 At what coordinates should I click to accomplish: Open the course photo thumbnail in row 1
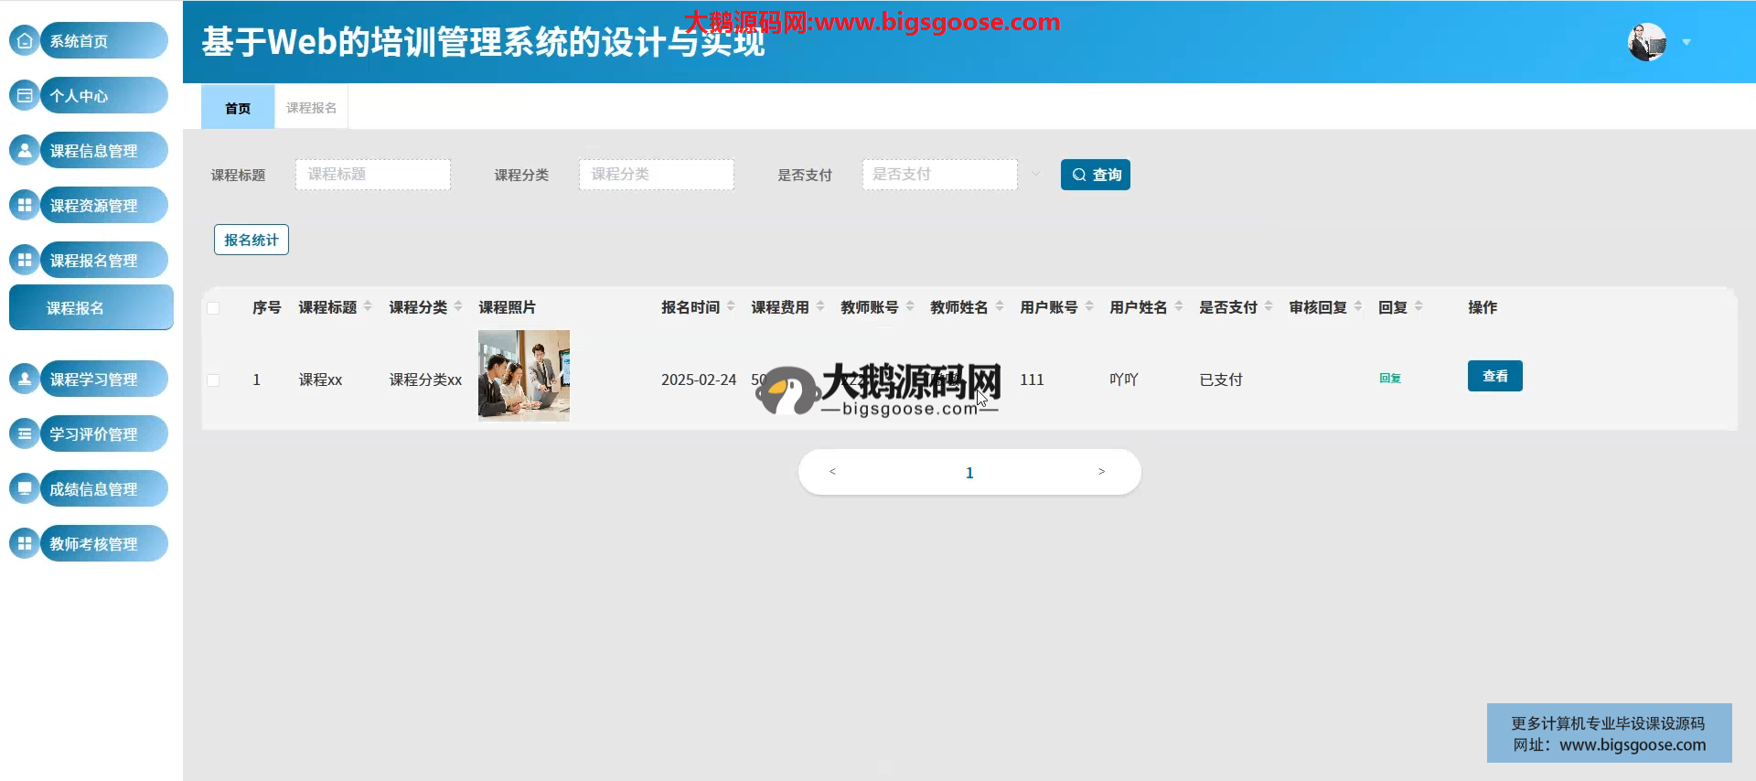point(524,375)
